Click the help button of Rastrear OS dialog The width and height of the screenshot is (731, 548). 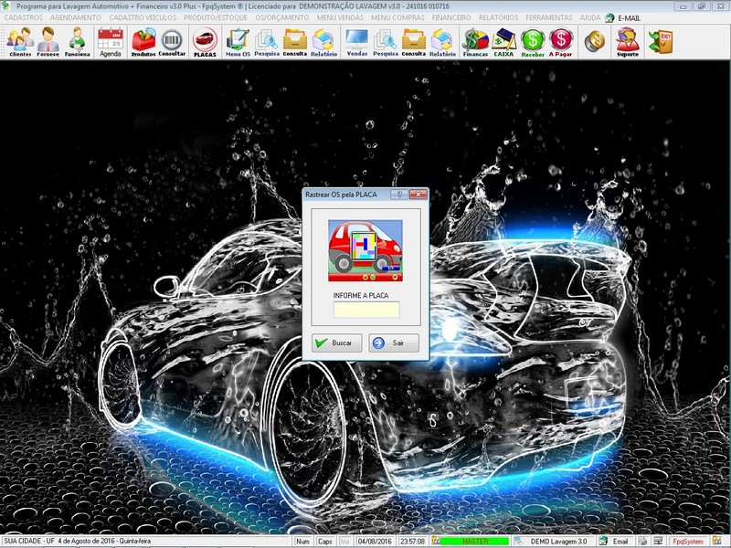(x=399, y=195)
